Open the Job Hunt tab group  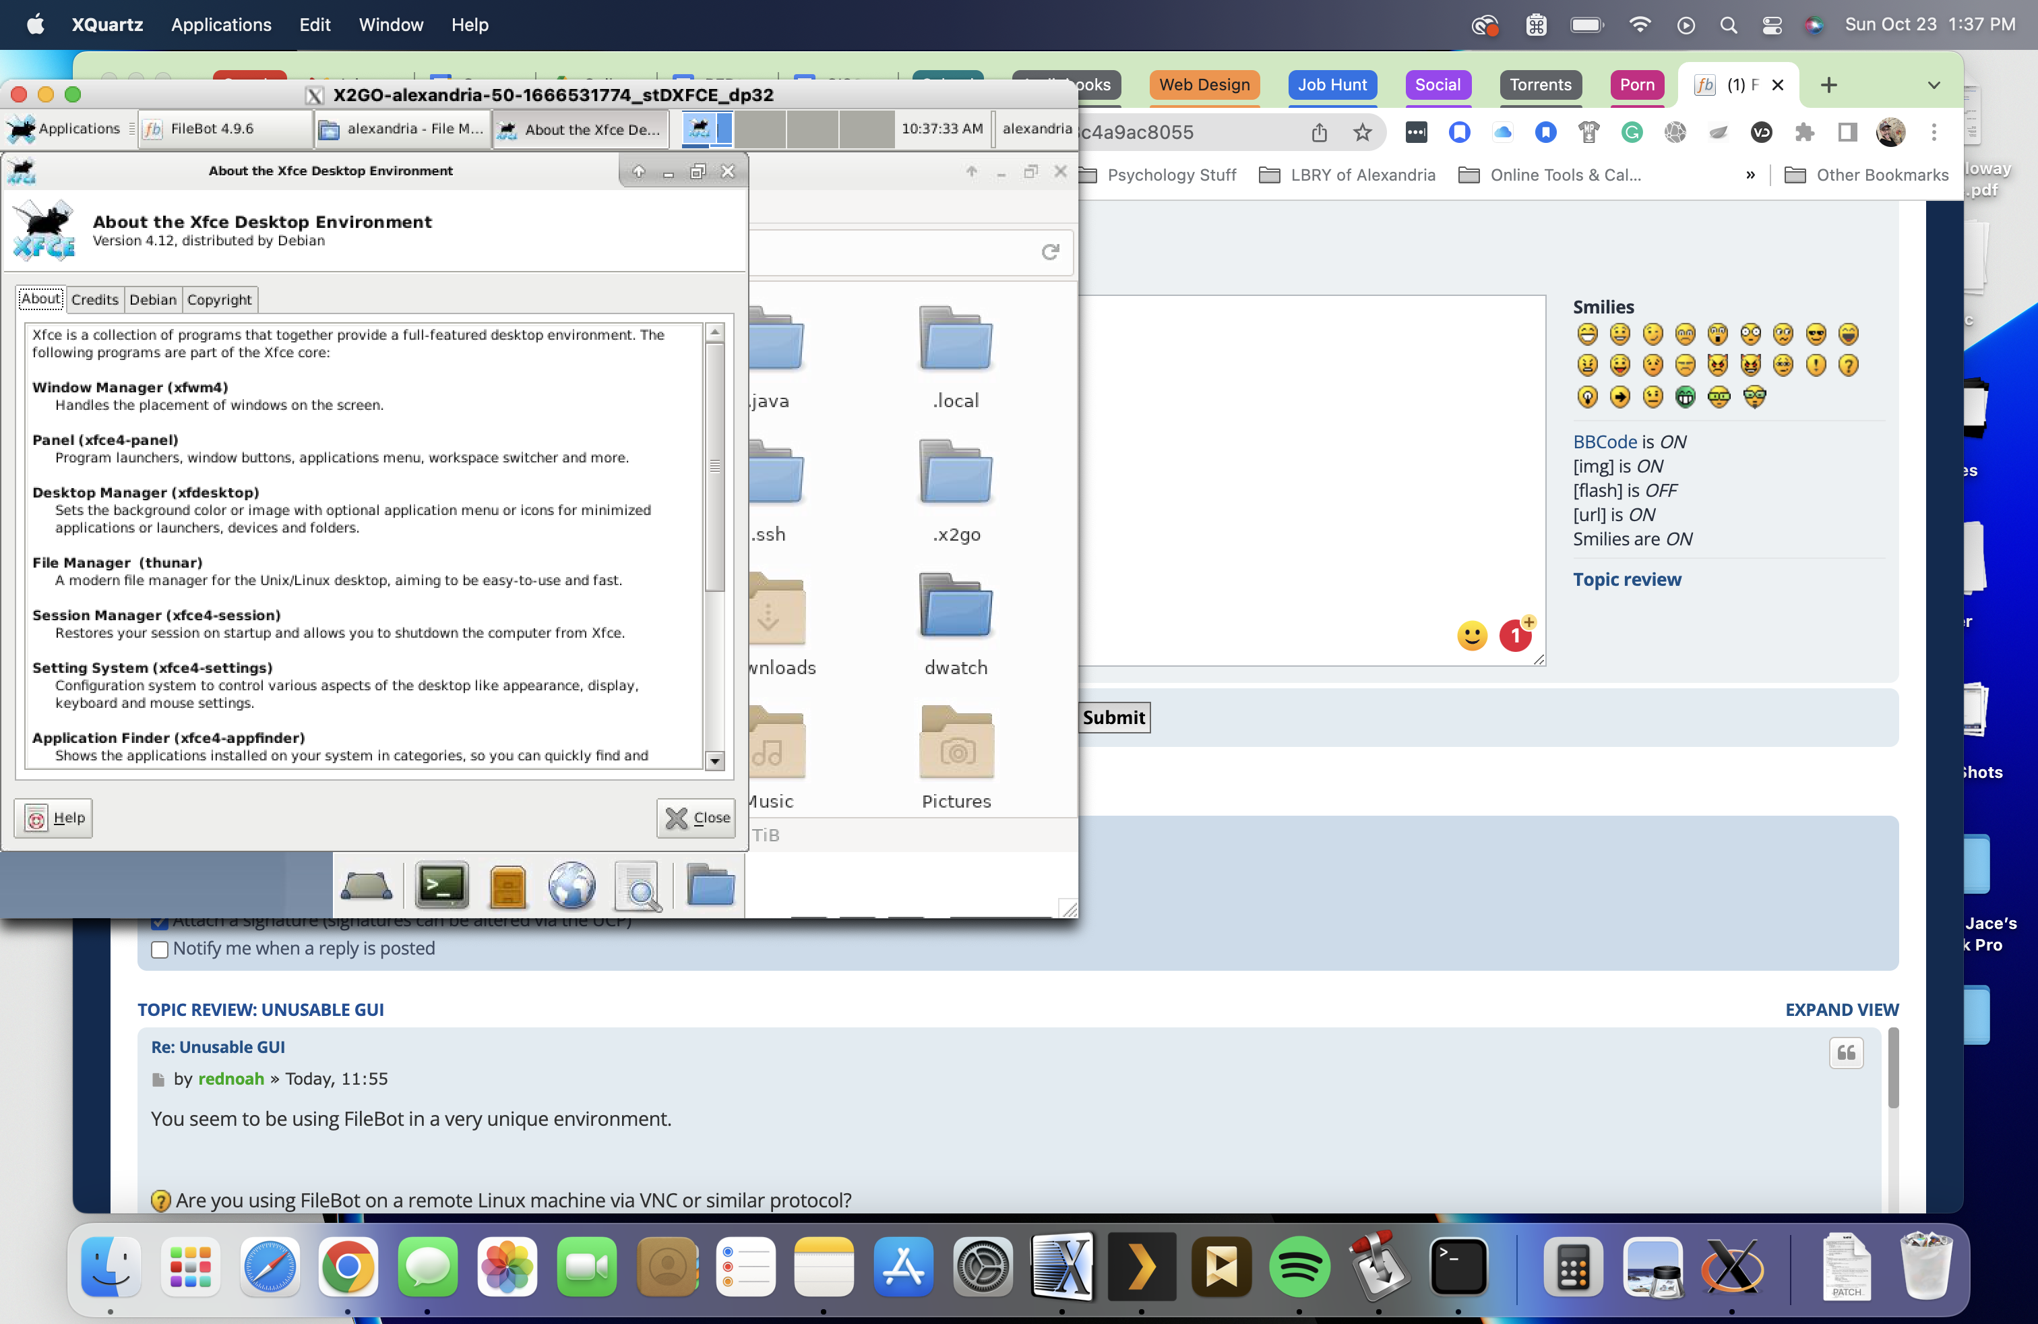1332,84
